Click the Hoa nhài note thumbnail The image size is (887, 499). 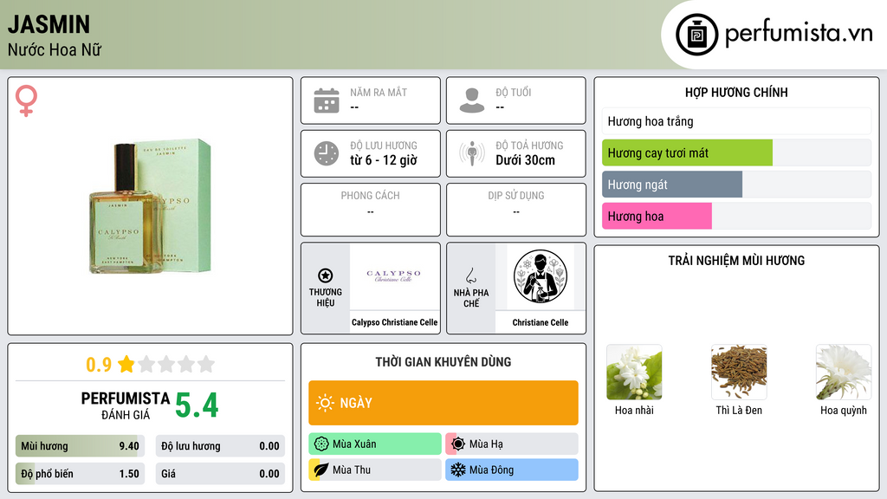click(634, 373)
